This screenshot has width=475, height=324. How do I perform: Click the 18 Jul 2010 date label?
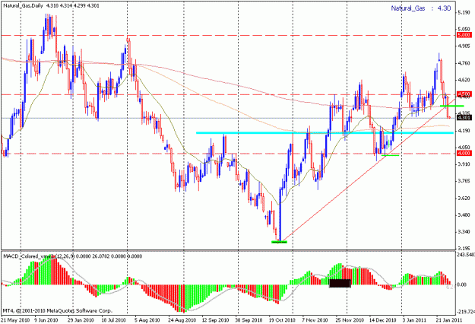113,320
